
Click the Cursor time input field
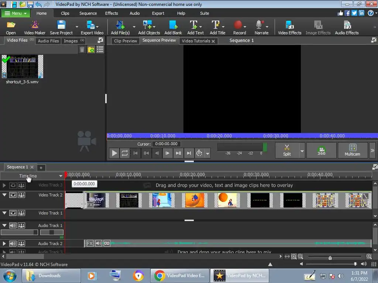(x=166, y=144)
